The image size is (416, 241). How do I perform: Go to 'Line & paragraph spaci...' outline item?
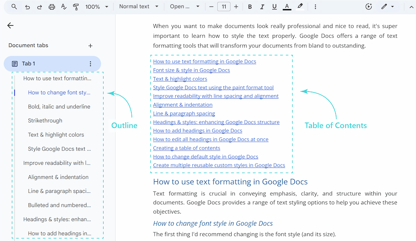pos(59,191)
